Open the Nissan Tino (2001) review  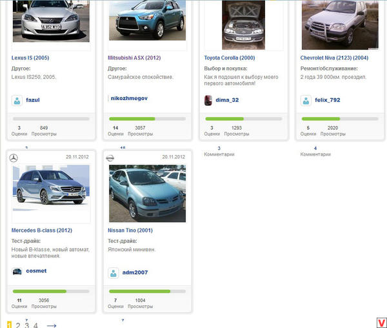[x=130, y=231]
